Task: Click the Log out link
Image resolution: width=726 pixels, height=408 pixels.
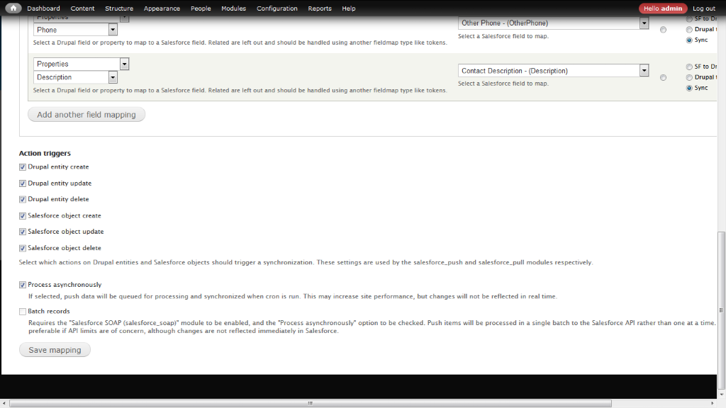Action: 704,8
